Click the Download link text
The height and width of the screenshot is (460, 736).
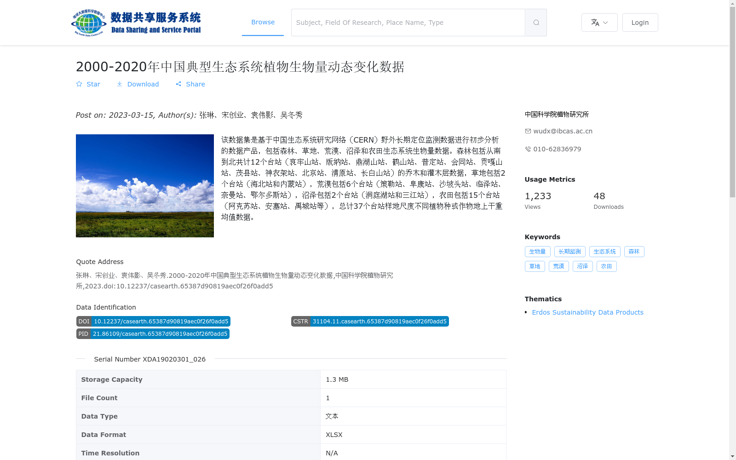pos(143,84)
